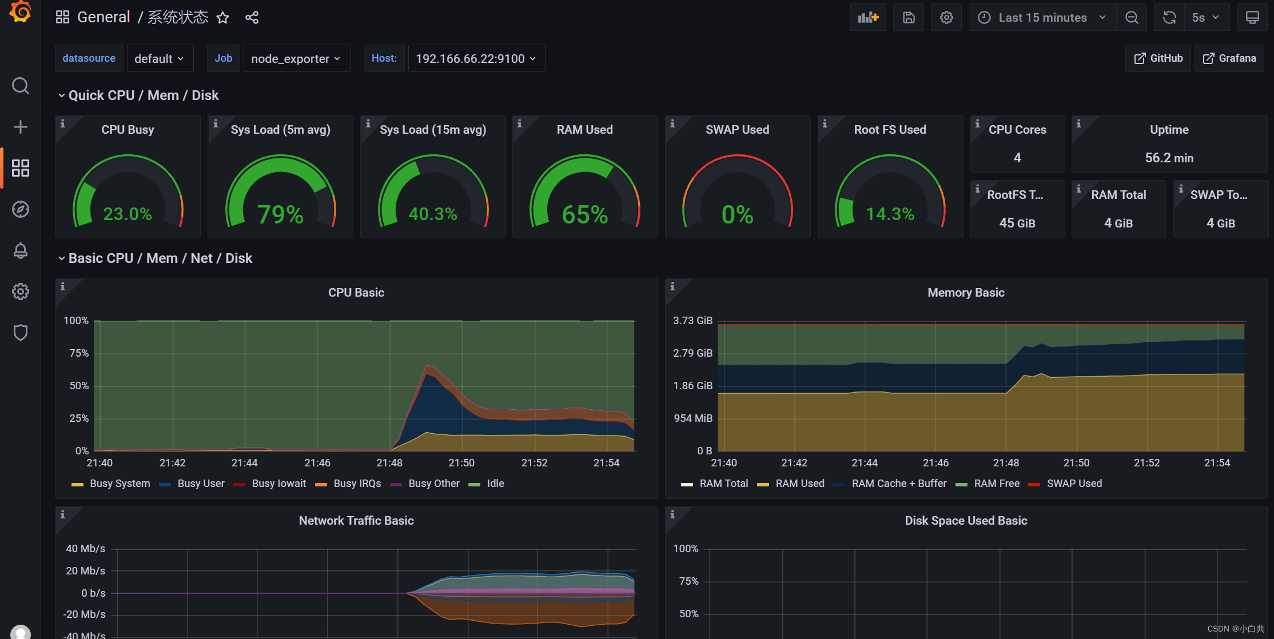Open the Configuration gear in sidebar
Image resolution: width=1274 pixels, height=639 pixels.
[21, 291]
